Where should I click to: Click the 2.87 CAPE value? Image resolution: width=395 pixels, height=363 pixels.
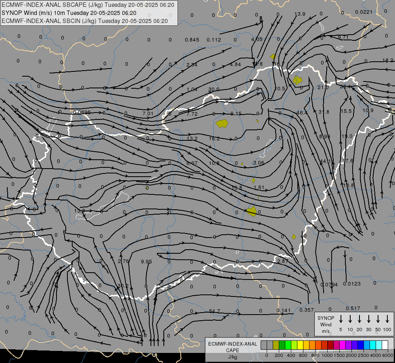pyautogui.click(x=283, y=261)
